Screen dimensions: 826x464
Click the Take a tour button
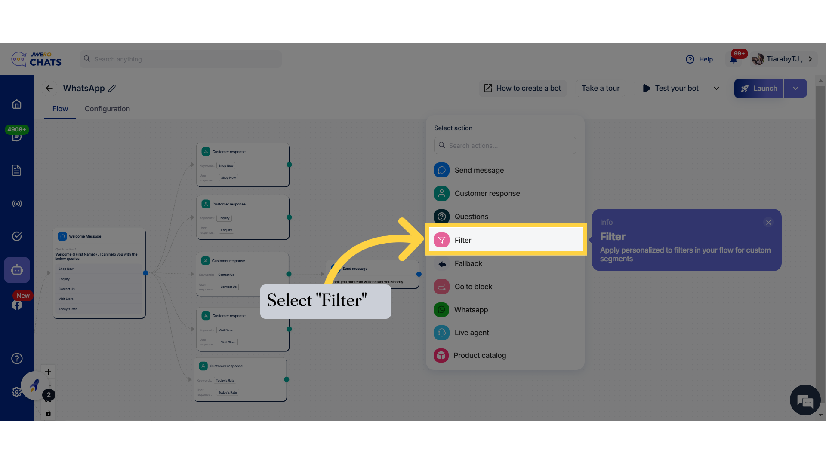tap(600, 88)
